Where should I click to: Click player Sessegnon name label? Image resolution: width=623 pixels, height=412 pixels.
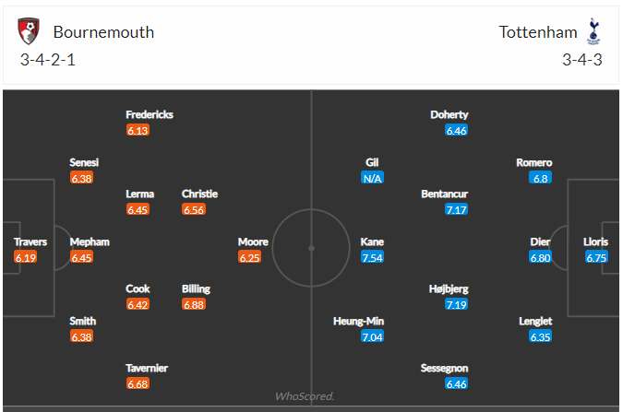pyautogui.click(x=444, y=369)
